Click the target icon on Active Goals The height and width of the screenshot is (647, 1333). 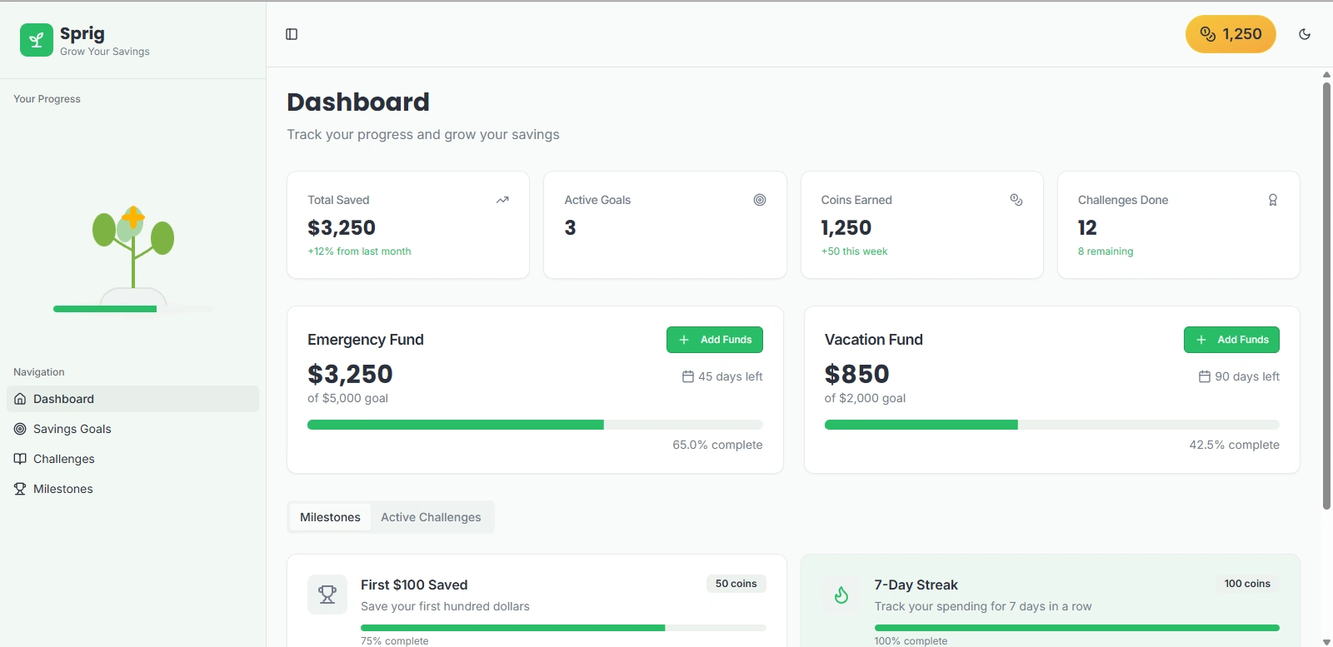pyautogui.click(x=760, y=200)
